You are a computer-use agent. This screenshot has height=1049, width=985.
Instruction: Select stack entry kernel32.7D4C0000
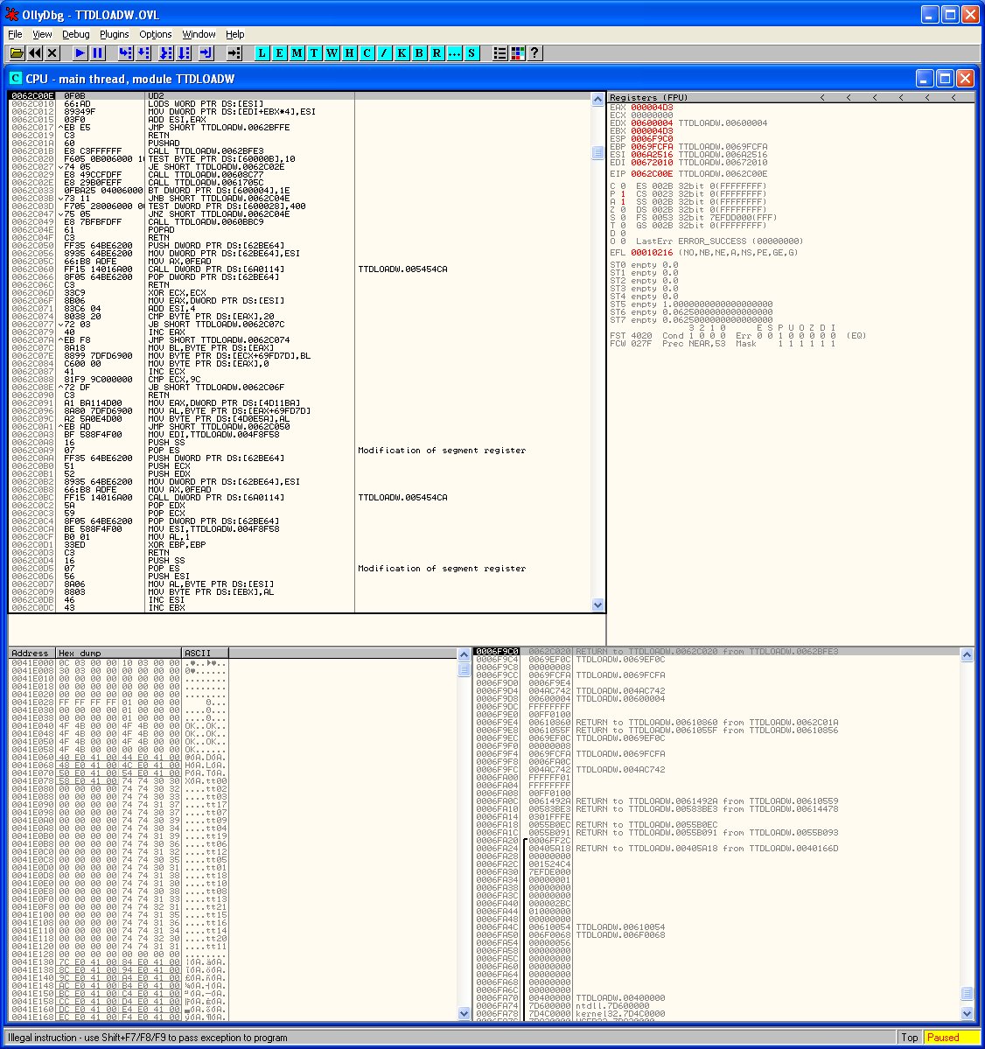point(716,1013)
